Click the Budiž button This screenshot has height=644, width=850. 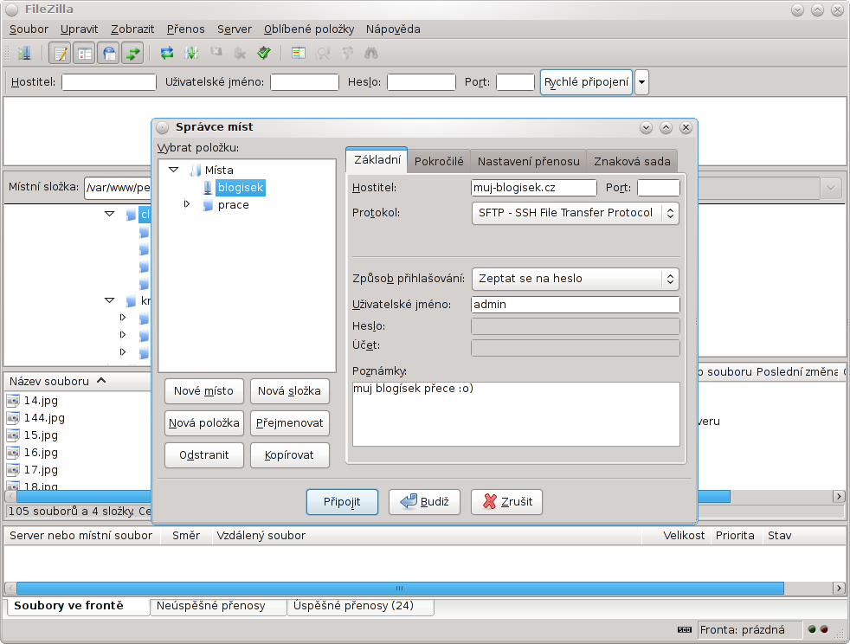coord(424,502)
